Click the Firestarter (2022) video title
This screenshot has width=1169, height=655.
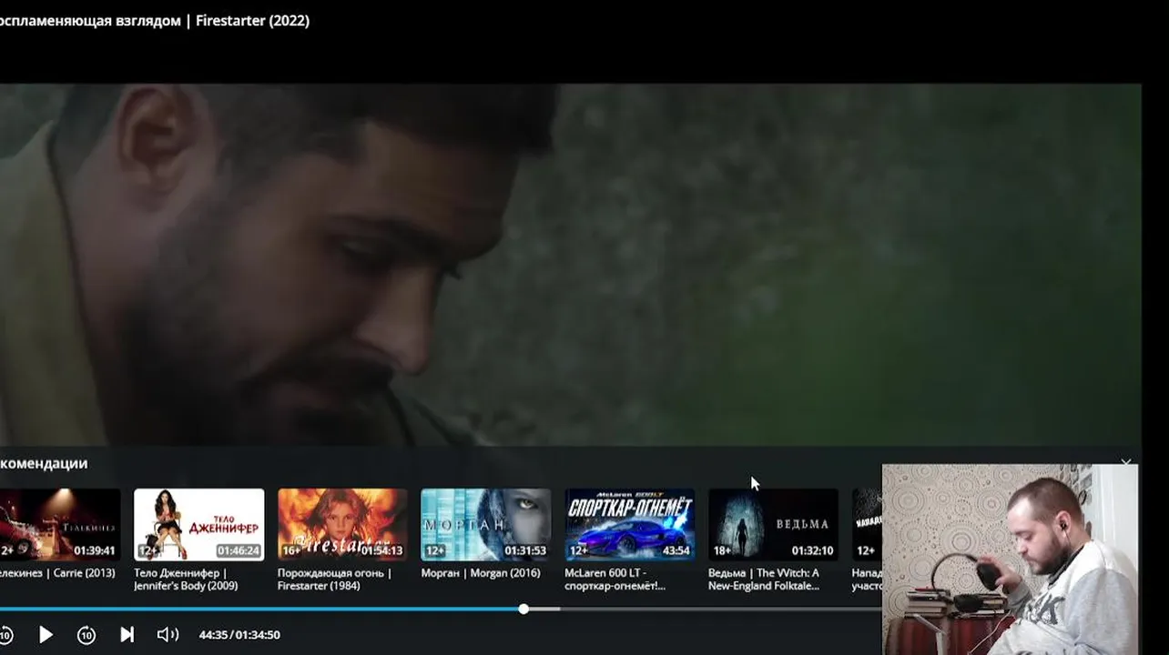click(155, 20)
